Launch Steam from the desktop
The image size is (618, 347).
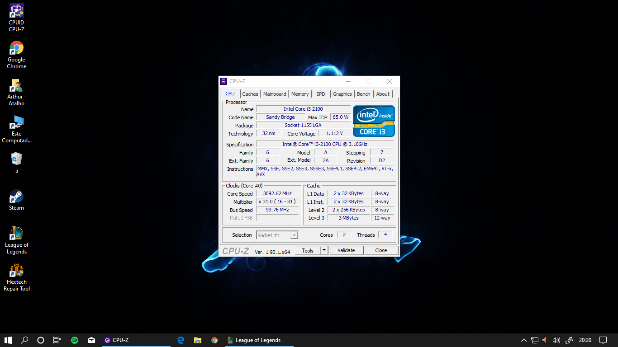point(17,200)
